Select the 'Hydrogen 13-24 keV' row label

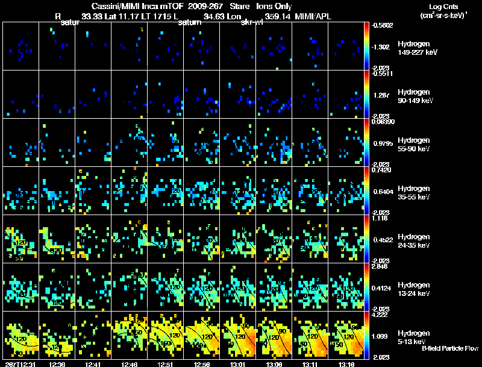click(x=414, y=289)
